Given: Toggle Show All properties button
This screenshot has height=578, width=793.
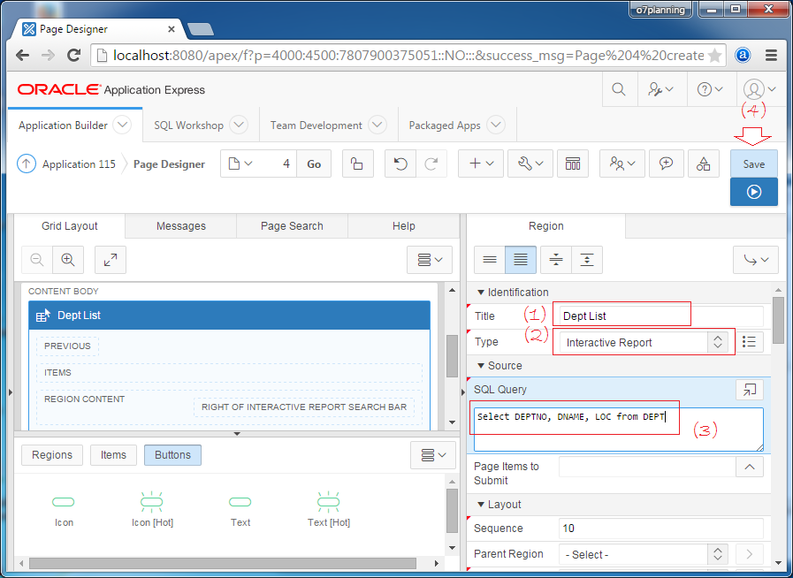Looking at the screenshot, I should (521, 260).
